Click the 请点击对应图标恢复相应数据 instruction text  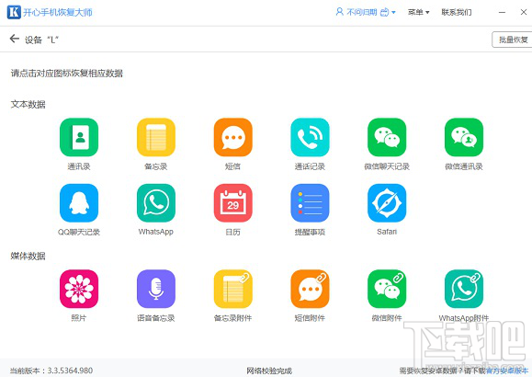[67, 73]
